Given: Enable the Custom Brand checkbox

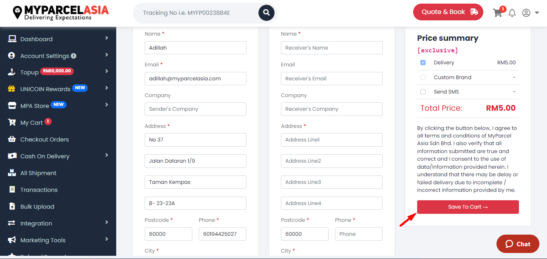Looking at the screenshot, I should tap(423, 78).
